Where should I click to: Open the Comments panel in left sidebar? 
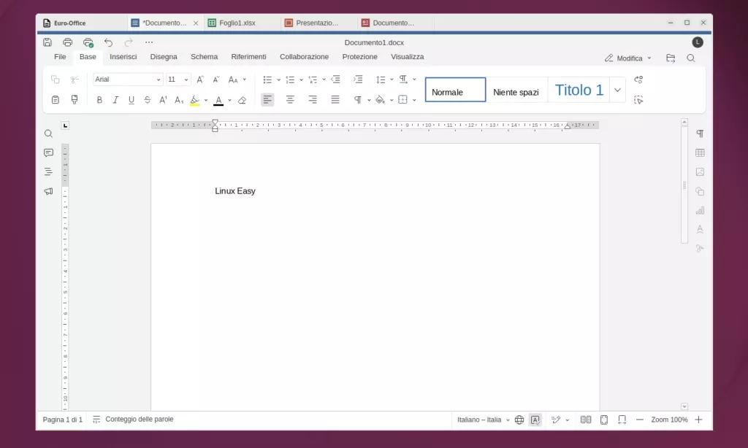click(48, 152)
